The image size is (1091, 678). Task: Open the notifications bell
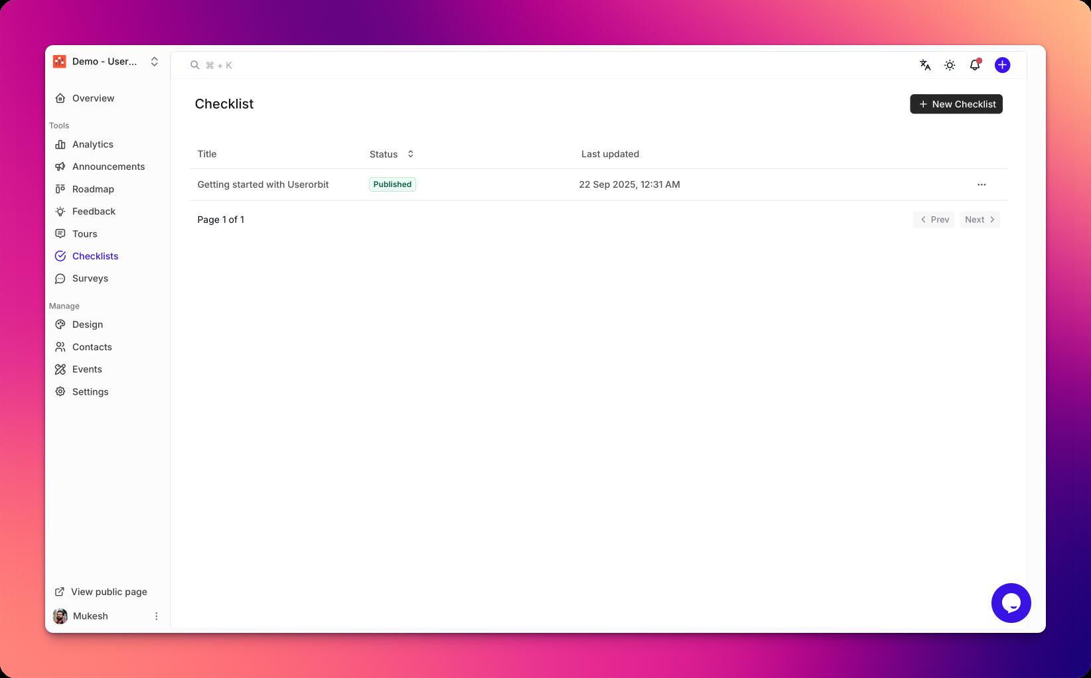tap(974, 65)
